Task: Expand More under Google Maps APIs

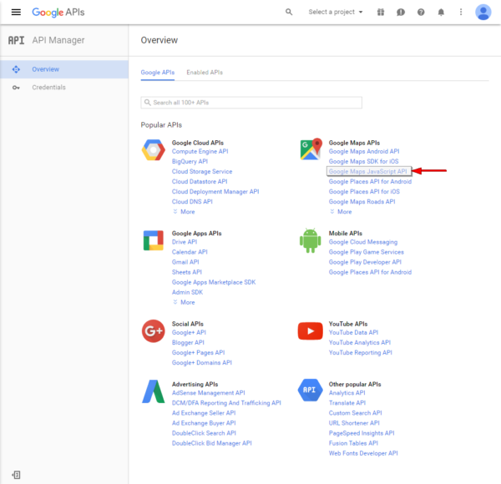Action: (341, 212)
